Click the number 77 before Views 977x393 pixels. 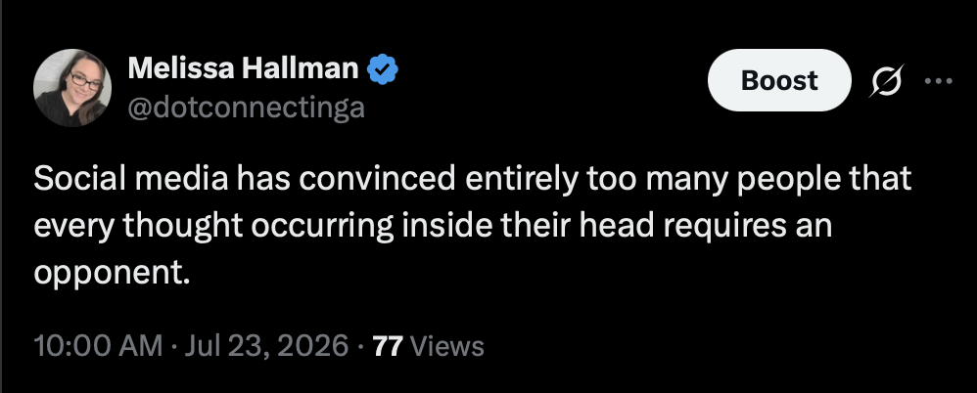click(x=389, y=346)
